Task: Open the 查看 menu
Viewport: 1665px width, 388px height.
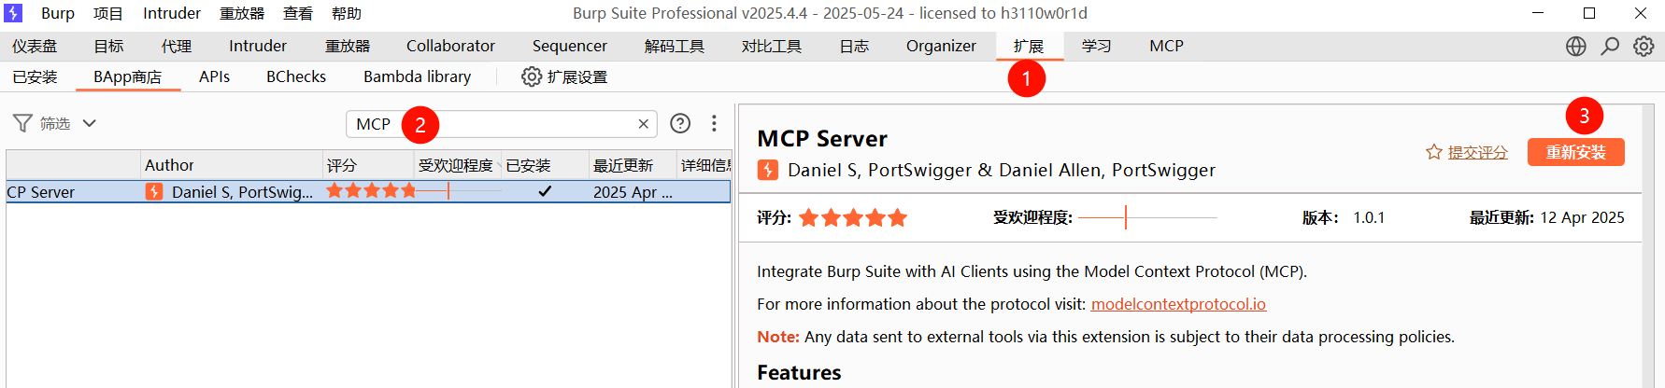Action: (x=298, y=13)
